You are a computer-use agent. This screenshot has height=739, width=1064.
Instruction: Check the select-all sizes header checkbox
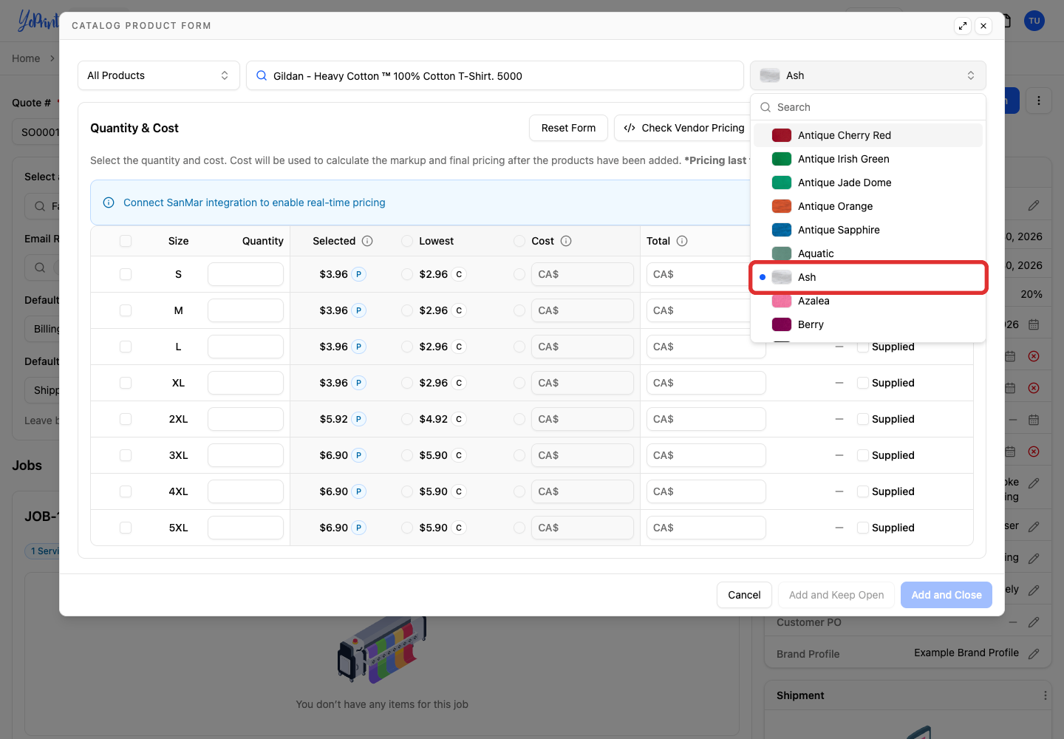126,241
